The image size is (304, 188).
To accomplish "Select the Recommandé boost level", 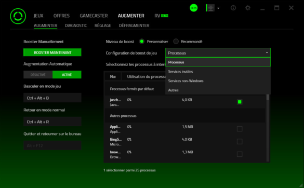I will coord(176,42).
